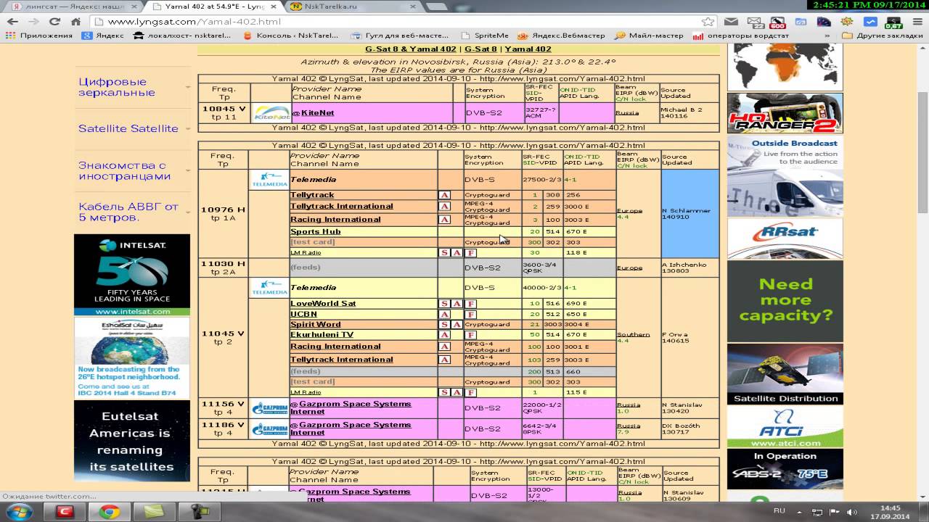Open the Майл-мастер bookmark
The image size is (929, 522).
pos(650,36)
